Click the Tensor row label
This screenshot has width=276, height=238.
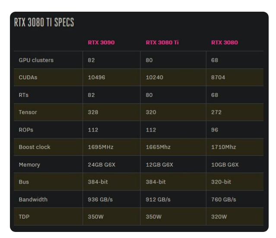coord(28,112)
